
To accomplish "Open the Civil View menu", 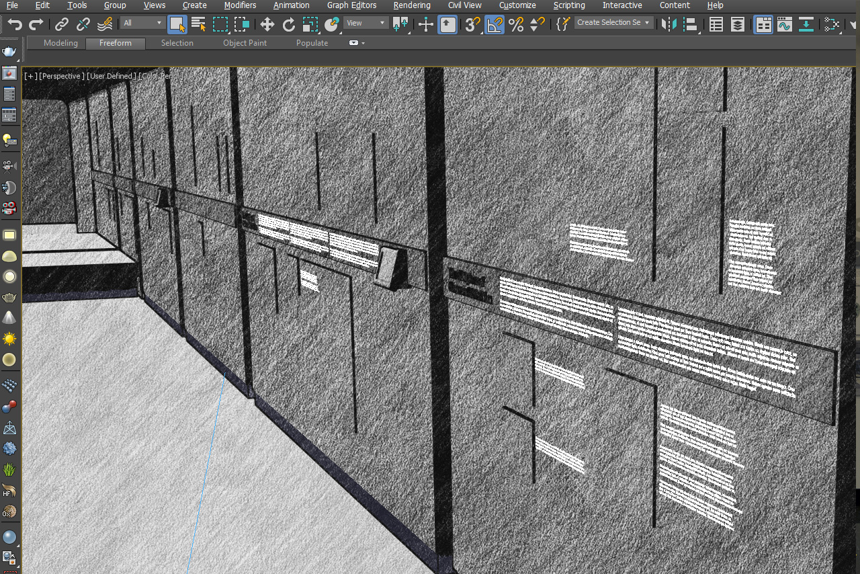I will click(x=465, y=5).
